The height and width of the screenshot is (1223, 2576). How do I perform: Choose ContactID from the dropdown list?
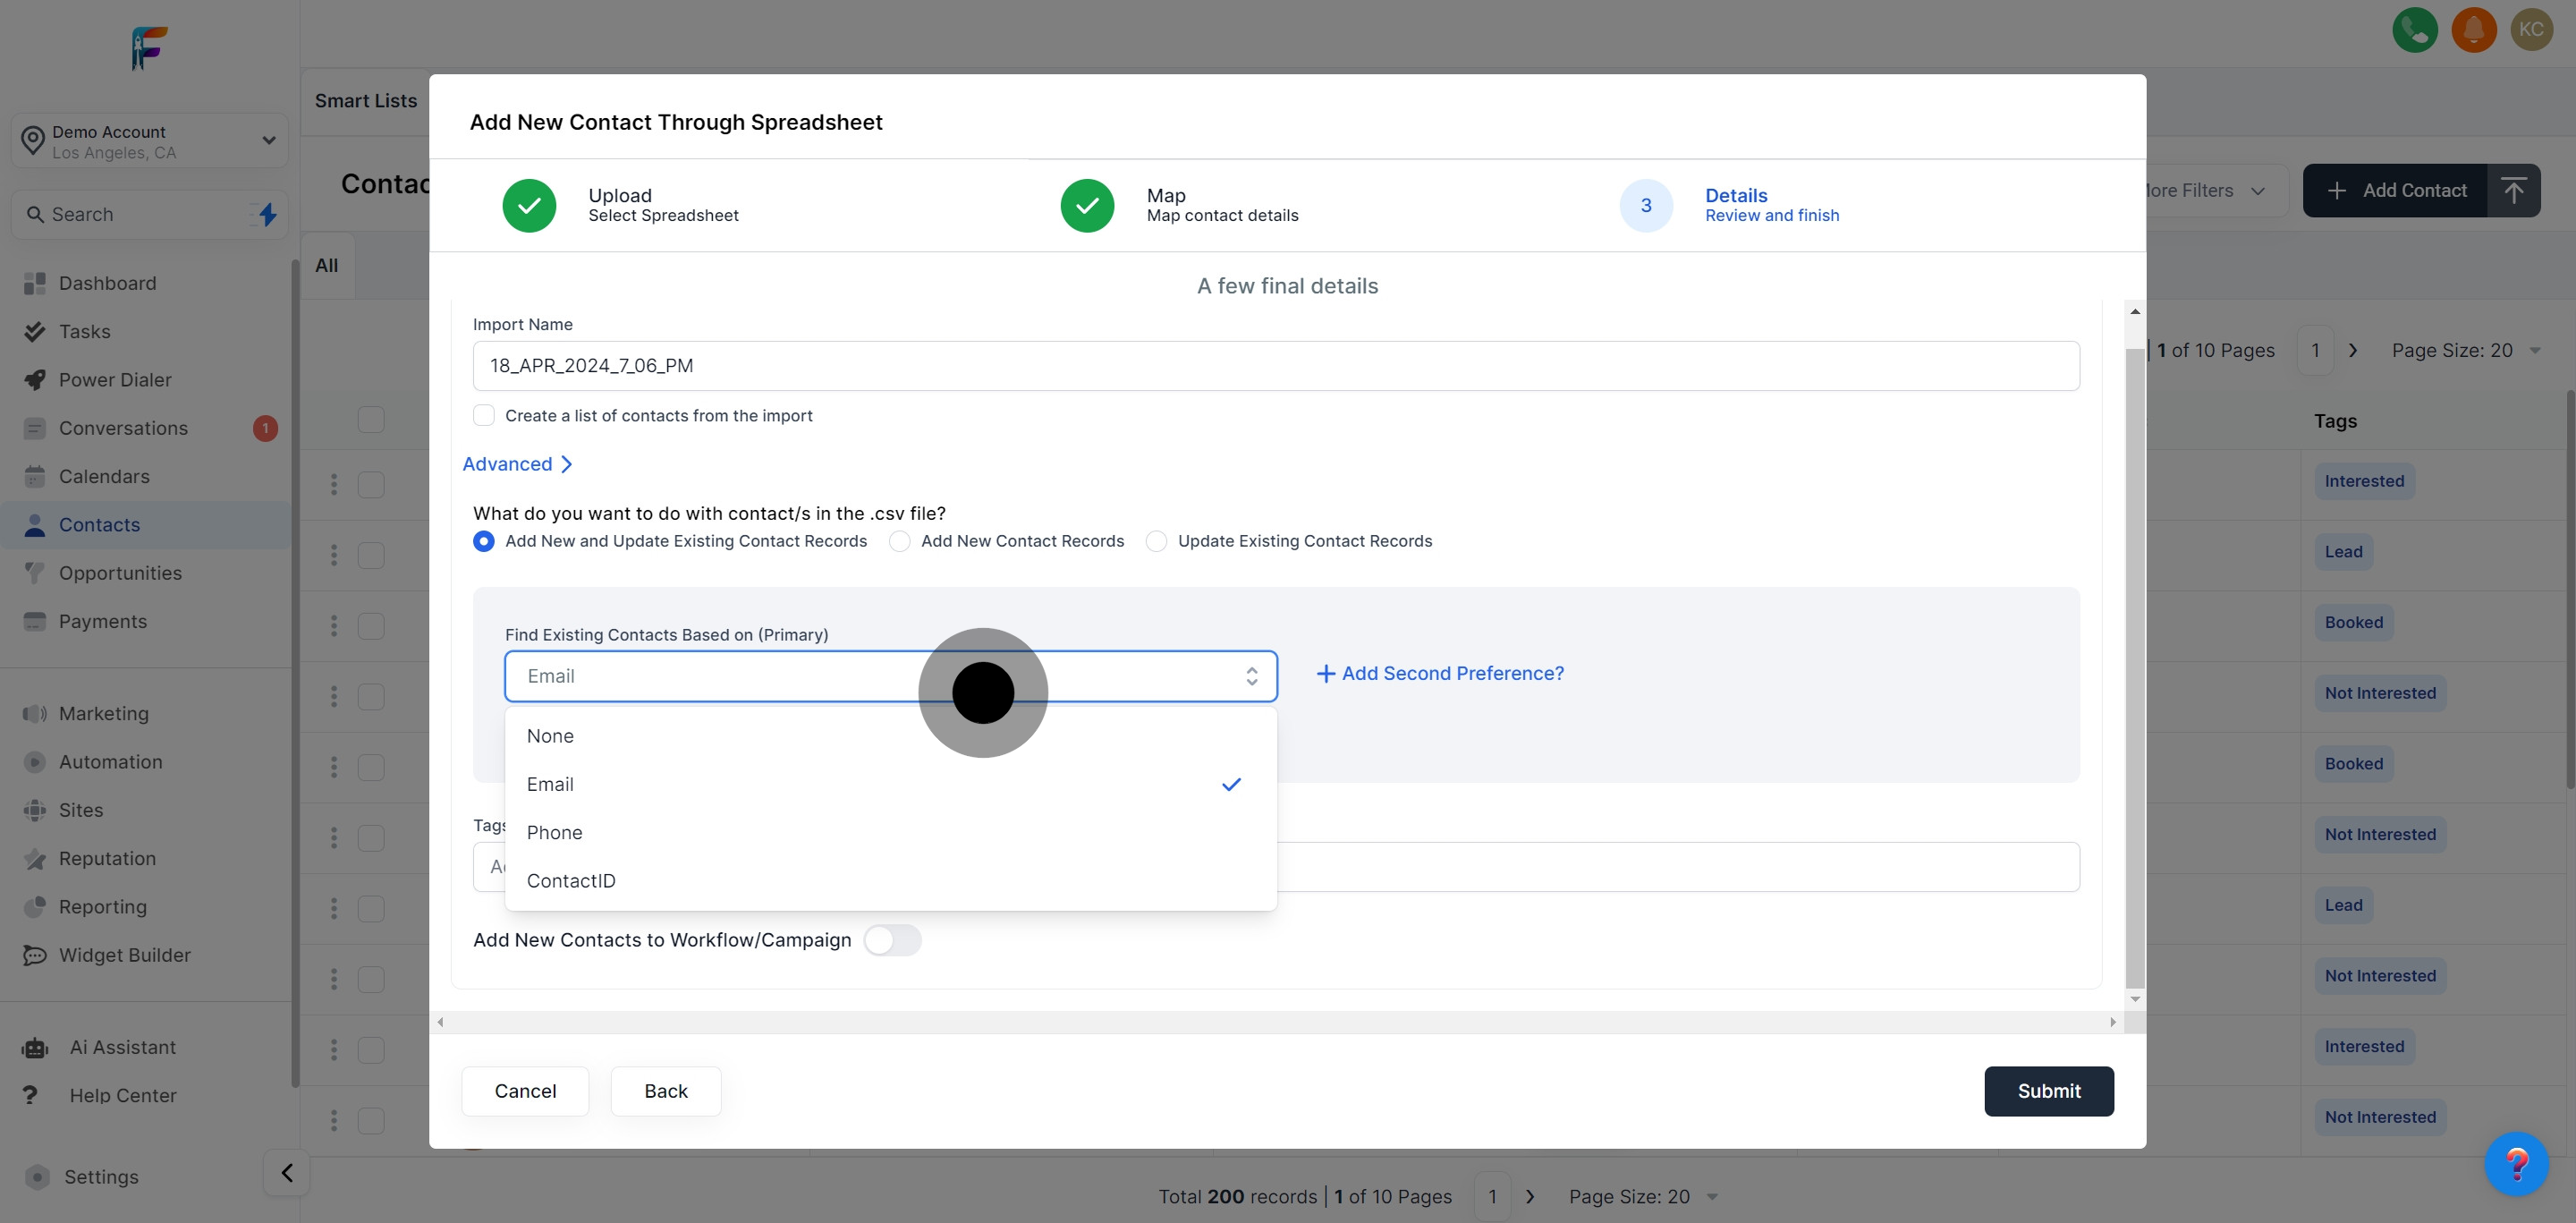point(571,880)
